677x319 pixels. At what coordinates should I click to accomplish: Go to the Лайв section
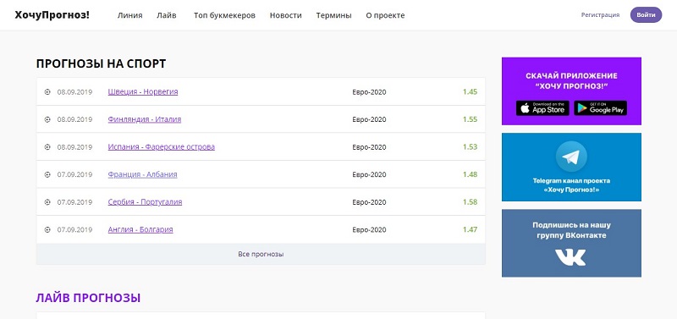coord(167,15)
